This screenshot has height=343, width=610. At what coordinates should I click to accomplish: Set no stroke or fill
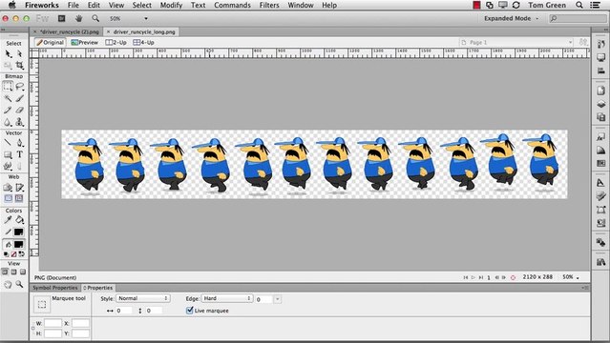[14, 254]
